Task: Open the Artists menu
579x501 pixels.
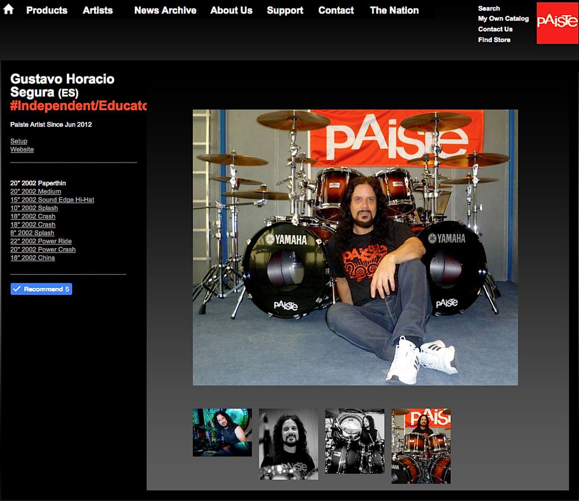Action: click(98, 10)
